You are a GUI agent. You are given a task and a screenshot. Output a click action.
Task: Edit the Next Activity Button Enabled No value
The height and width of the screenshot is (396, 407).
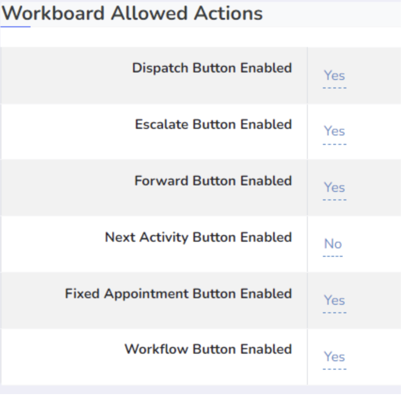(333, 244)
